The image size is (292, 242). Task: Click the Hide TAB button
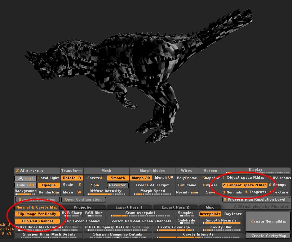tap(26, 185)
